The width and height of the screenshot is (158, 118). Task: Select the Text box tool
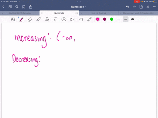tap(81, 19)
